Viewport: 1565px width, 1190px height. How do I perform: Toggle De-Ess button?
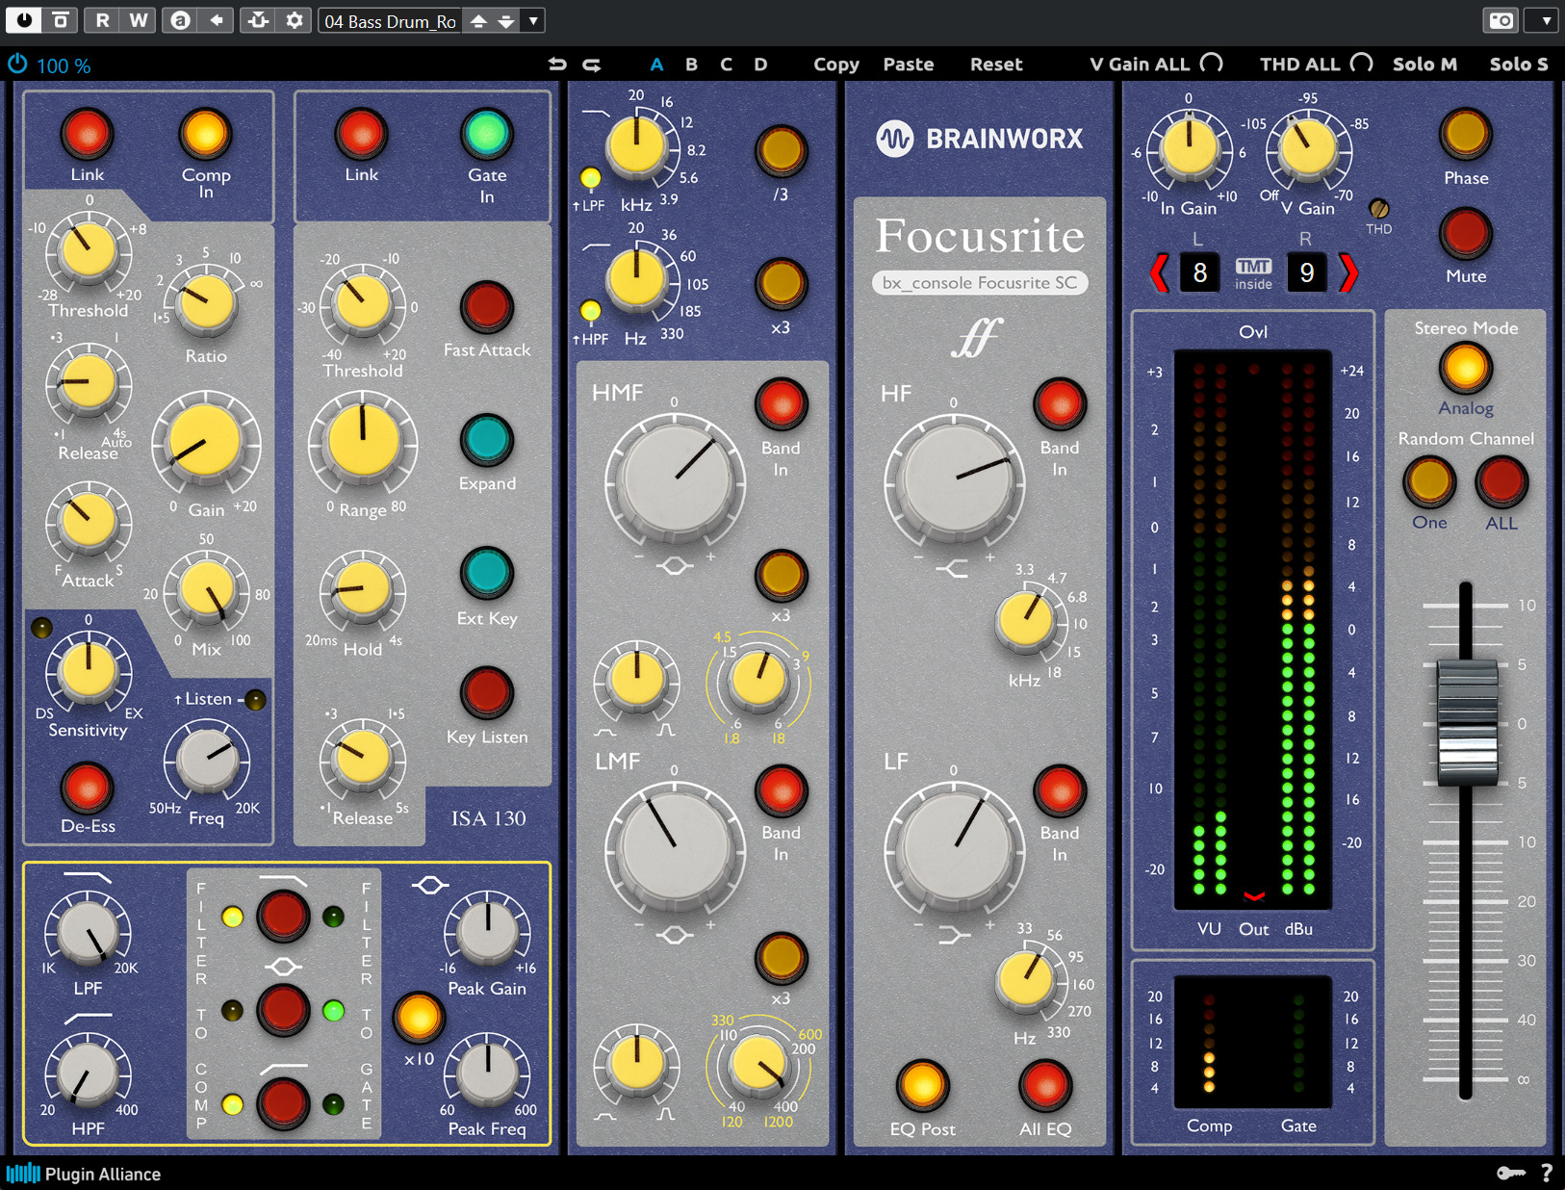click(x=87, y=789)
